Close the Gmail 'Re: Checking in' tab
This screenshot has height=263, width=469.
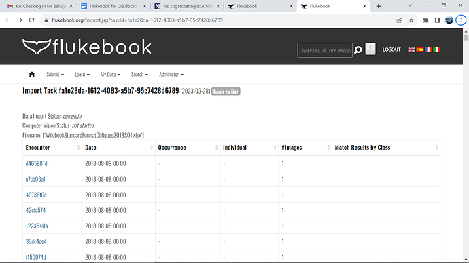[71, 6]
